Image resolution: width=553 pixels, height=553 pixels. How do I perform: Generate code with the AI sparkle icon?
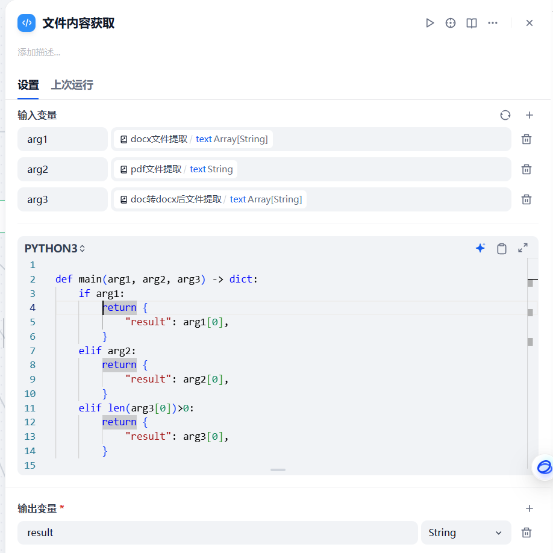point(480,248)
